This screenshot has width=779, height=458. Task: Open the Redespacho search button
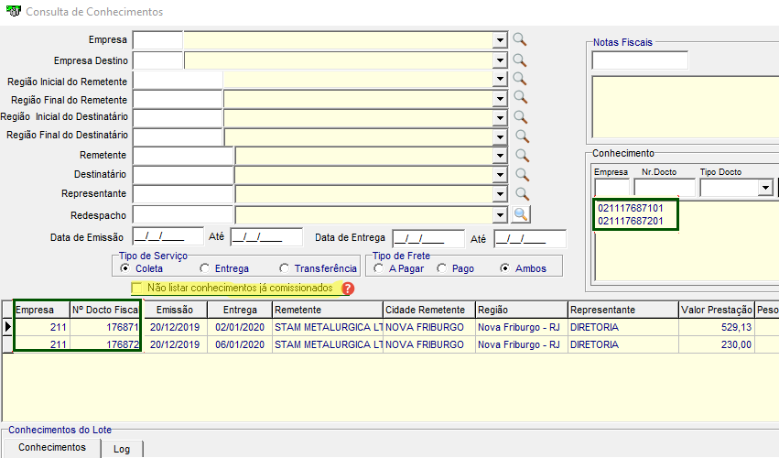[x=521, y=213]
